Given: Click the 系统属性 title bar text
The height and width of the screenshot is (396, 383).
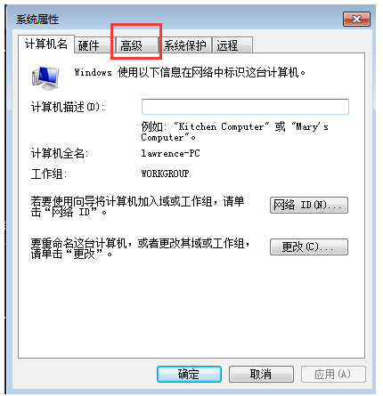Looking at the screenshot, I should pyautogui.click(x=37, y=20).
